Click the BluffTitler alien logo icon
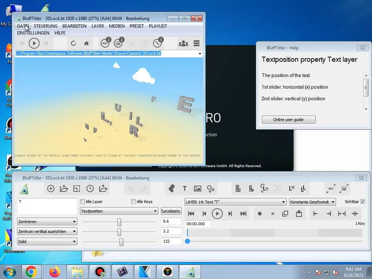 [24, 189]
